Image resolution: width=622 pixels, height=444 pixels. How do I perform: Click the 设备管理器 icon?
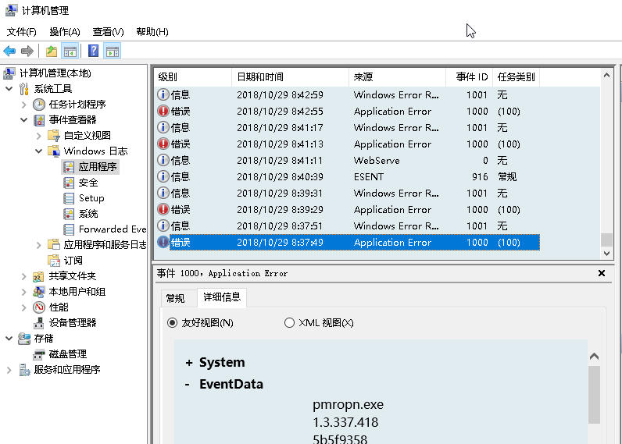tap(39, 323)
